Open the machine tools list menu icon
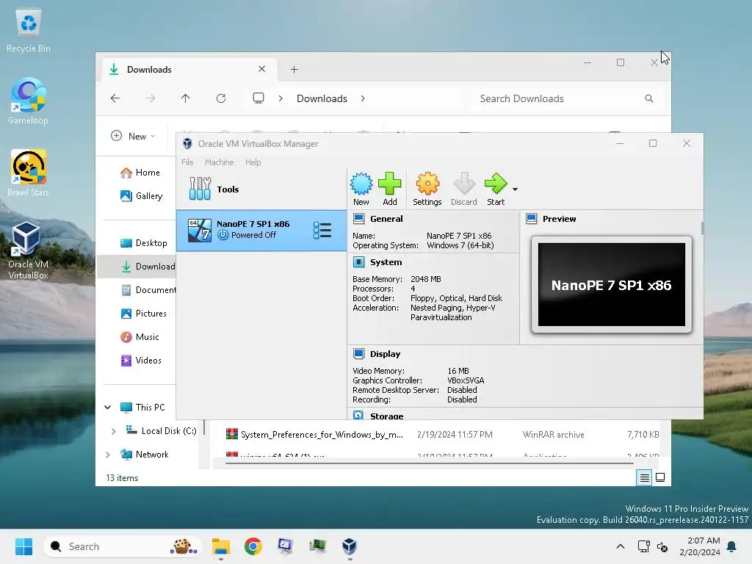 tap(322, 230)
